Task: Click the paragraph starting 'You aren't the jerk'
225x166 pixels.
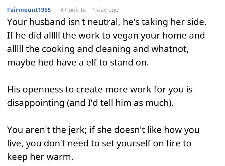Action: click(103, 143)
